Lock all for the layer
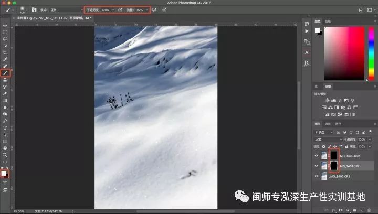 (x=346, y=146)
